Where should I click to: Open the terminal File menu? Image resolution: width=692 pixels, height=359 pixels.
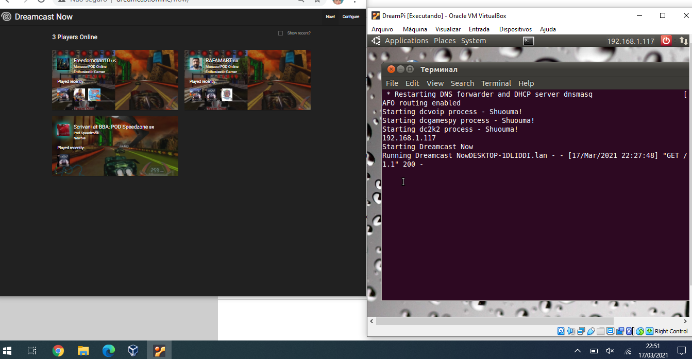pyautogui.click(x=392, y=83)
